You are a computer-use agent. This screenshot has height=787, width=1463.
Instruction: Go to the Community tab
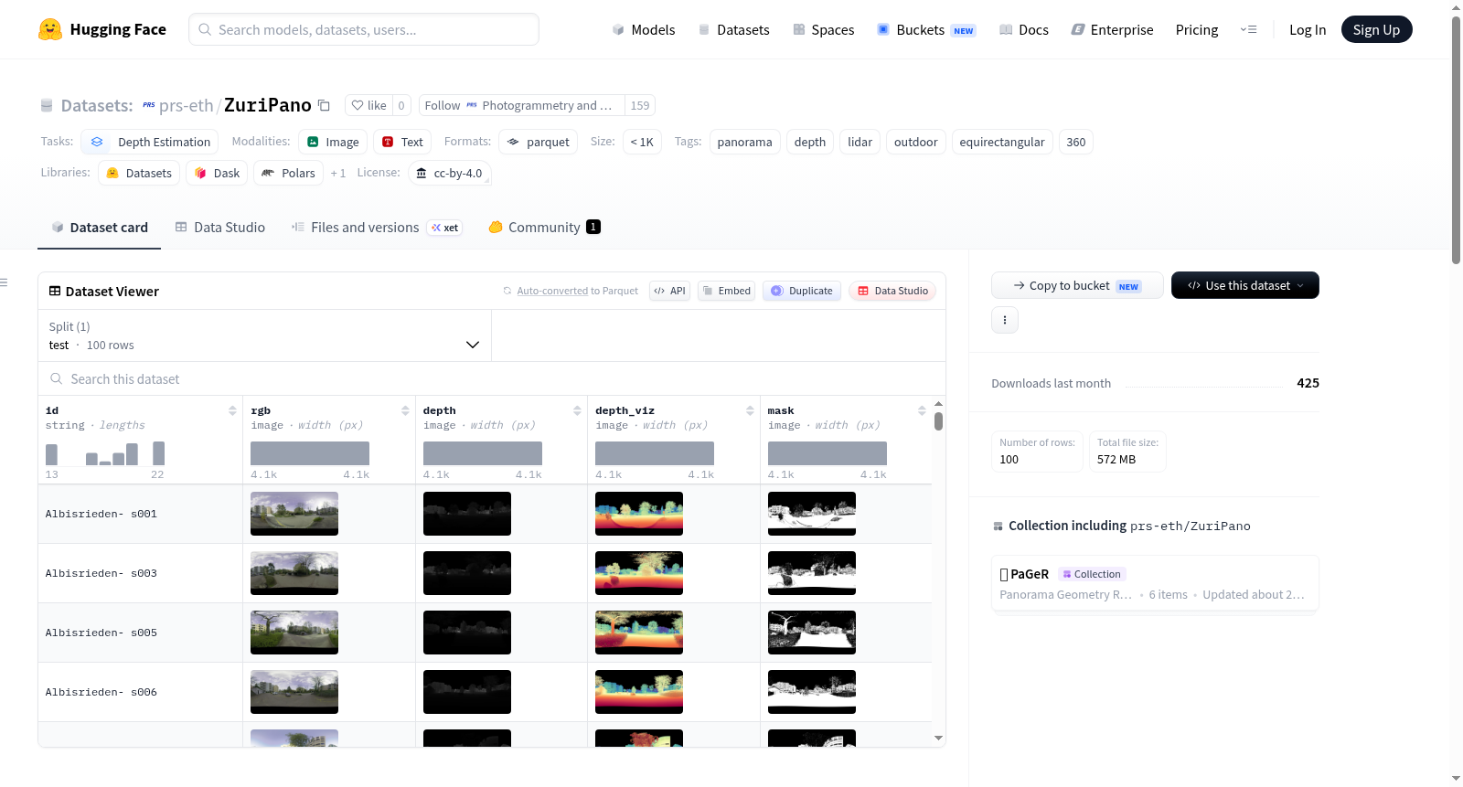[544, 228]
